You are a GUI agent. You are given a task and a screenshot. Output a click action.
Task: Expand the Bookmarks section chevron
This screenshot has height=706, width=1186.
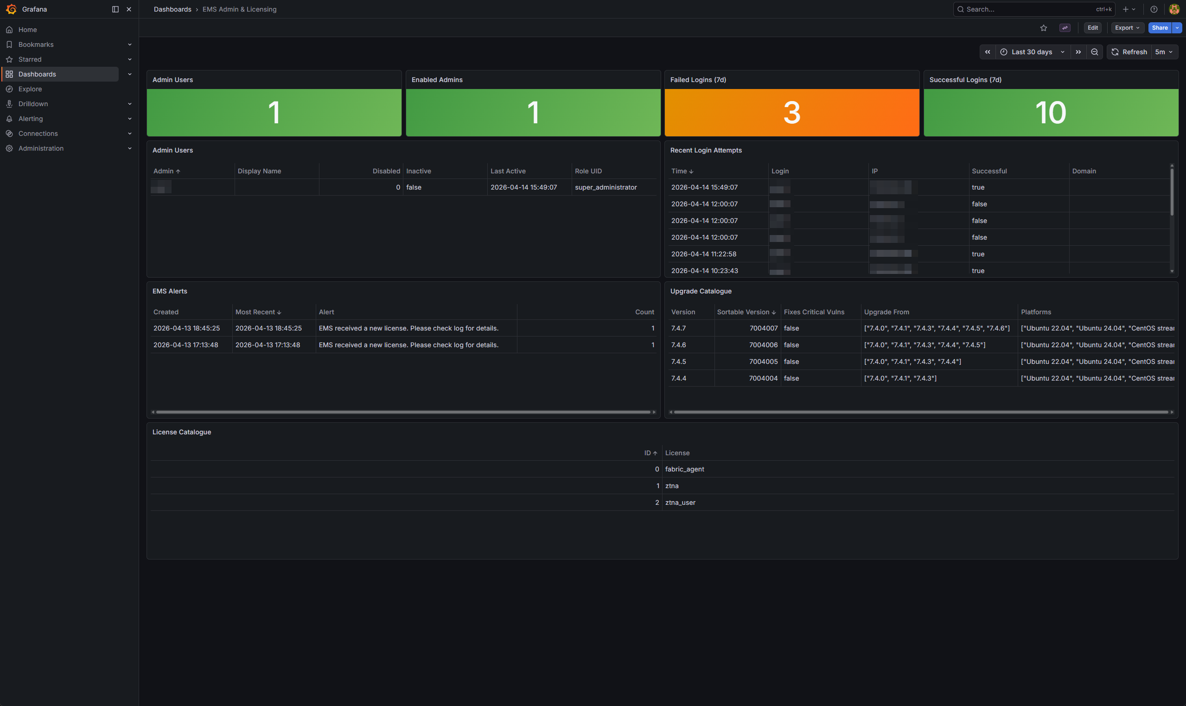(129, 44)
